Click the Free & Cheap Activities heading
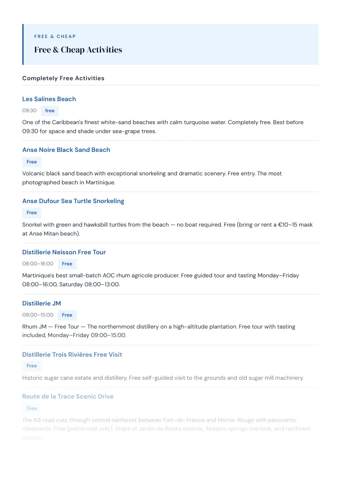 (78, 49)
